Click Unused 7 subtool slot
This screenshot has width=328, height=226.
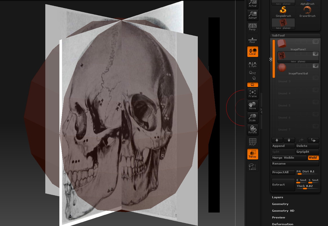pyautogui.click(x=298, y=130)
